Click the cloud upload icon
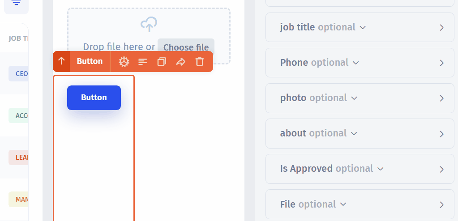Image resolution: width=458 pixels, height=221 pixels. (x=149, y=25)
